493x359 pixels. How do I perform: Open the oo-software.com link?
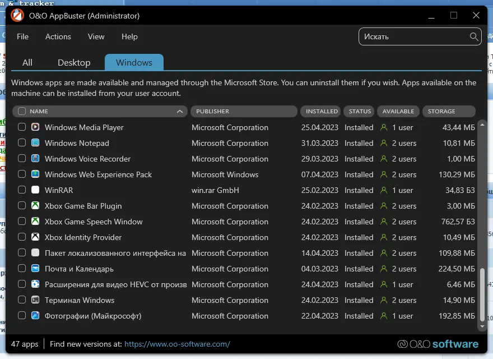tap(177, 344)
